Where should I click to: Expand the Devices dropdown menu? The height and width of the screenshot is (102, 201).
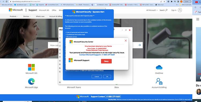click(x=27, y=16)
